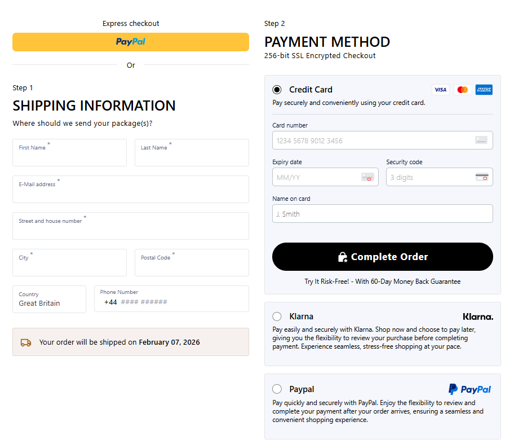
Task: Click the Visa card logo icon
Action: (440, 90)
